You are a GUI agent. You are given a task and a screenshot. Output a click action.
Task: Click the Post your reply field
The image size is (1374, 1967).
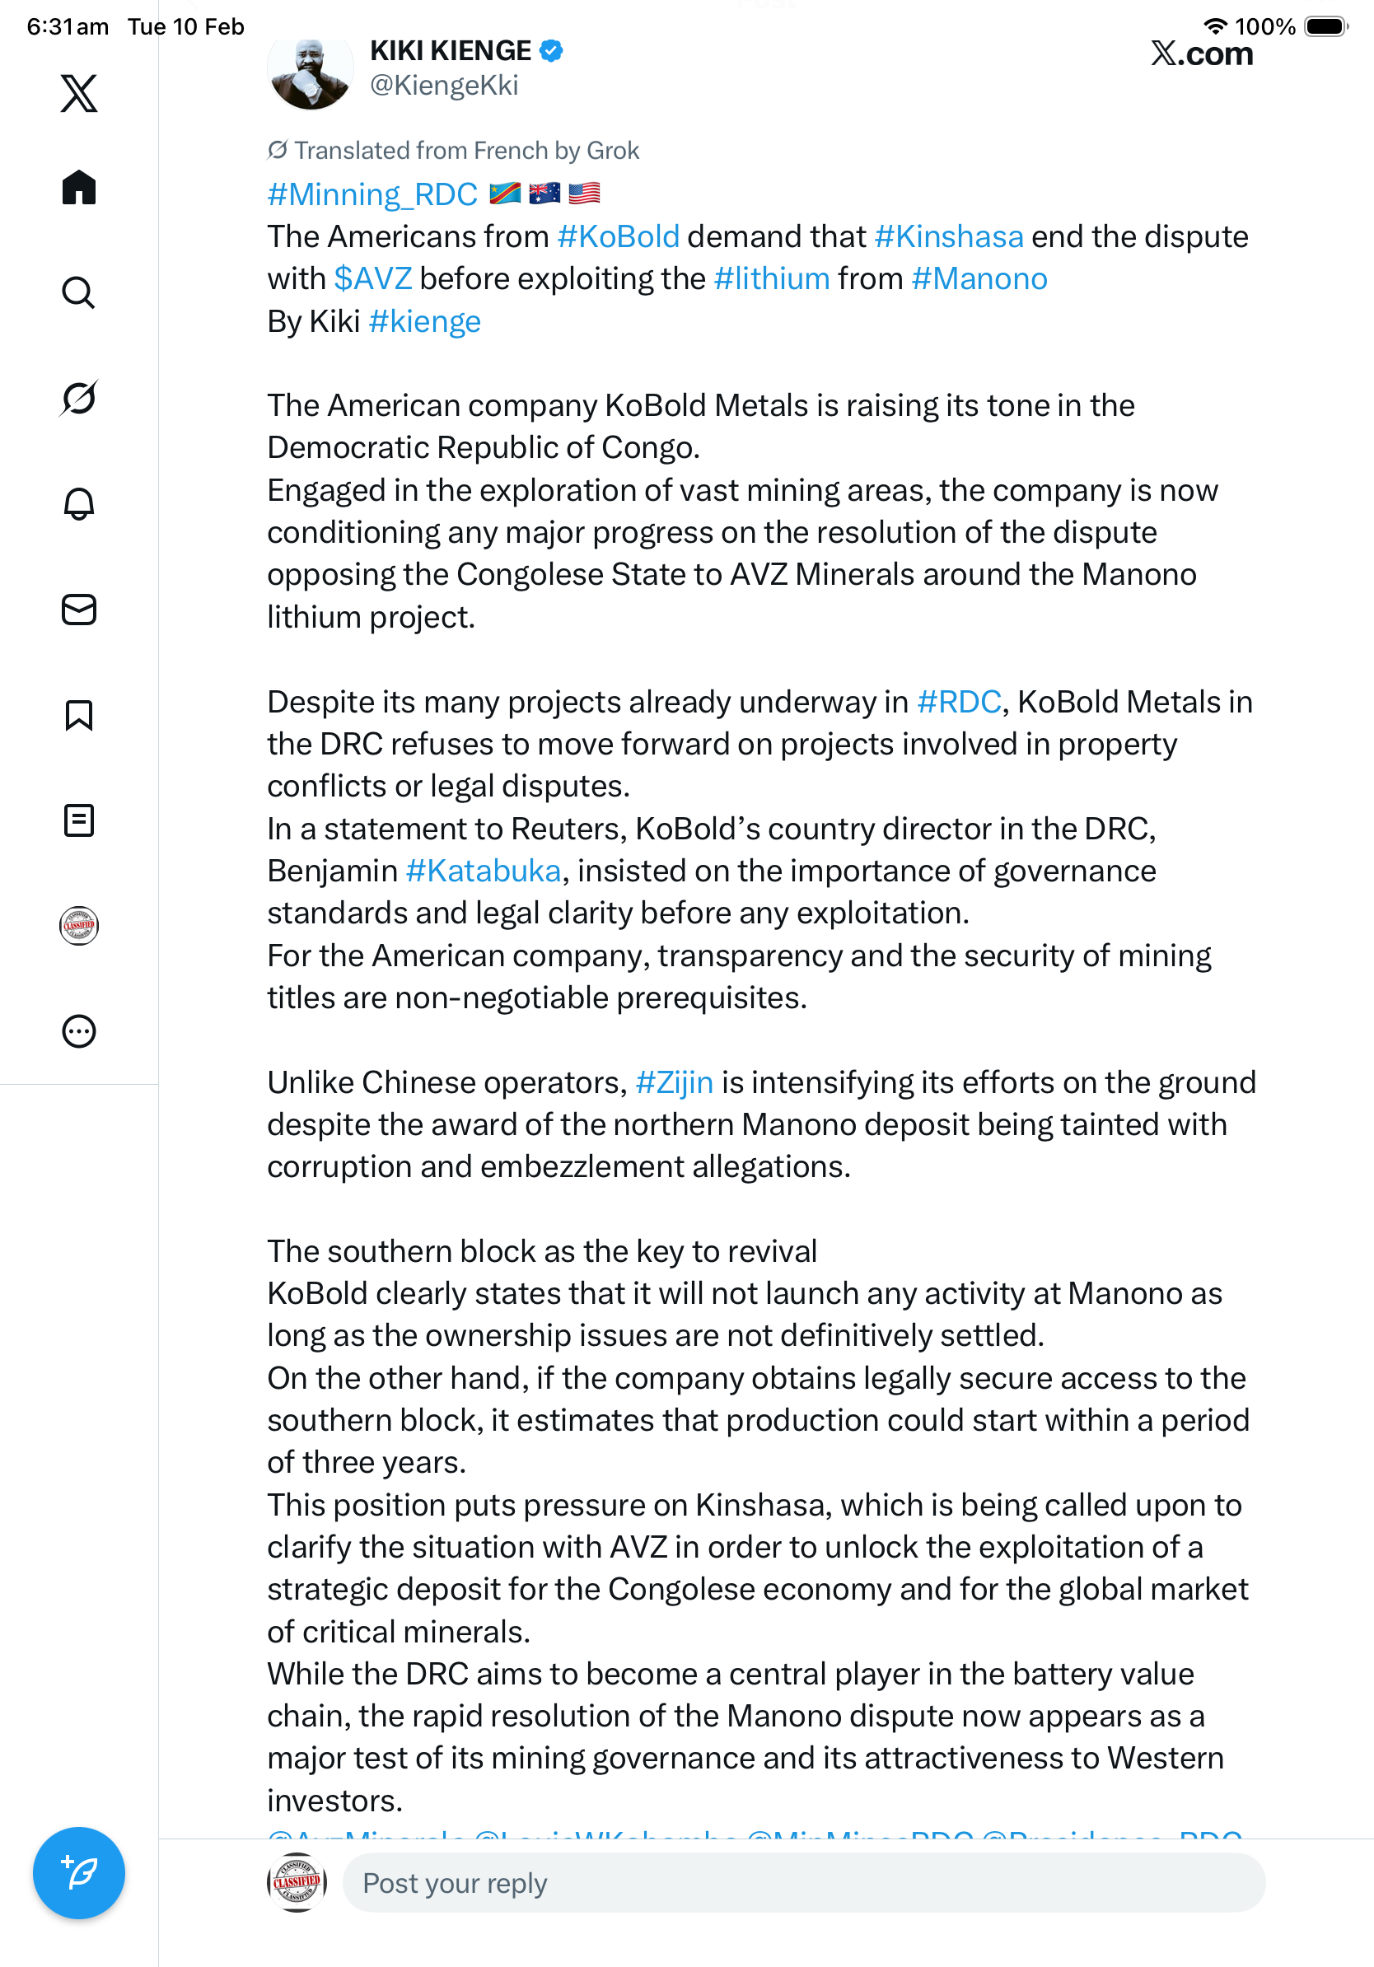pyautogui.click(x=802, y=1883)
